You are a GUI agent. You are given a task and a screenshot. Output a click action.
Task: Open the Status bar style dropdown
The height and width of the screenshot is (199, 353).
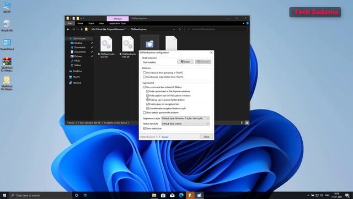click(x=185, y=124)
